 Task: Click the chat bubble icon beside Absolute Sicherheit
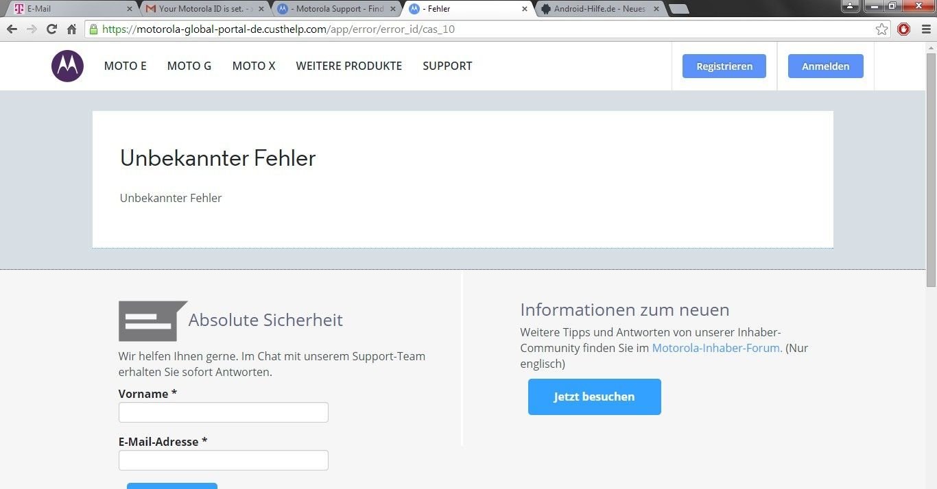tap(153, 321)
